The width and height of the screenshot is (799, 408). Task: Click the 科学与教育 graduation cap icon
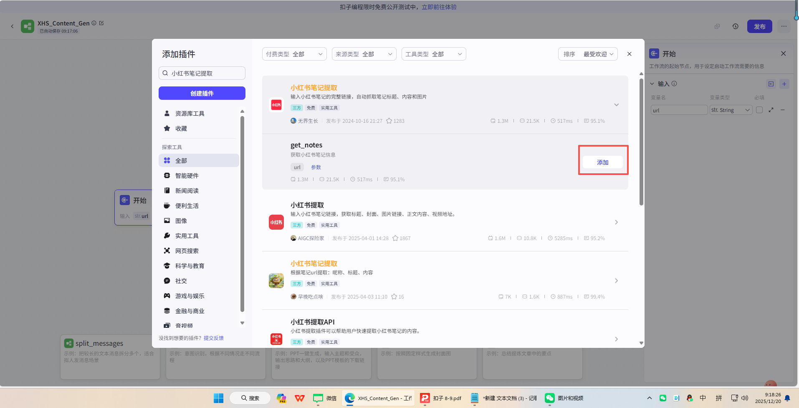(167, 266)
